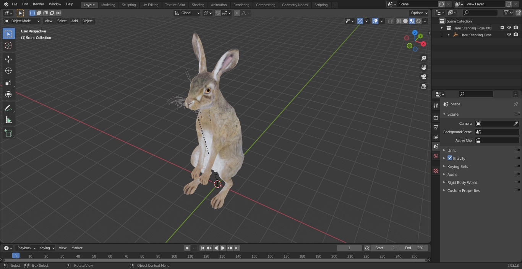
Task: Toggle snapping magnet
Action: pos(218,13)
